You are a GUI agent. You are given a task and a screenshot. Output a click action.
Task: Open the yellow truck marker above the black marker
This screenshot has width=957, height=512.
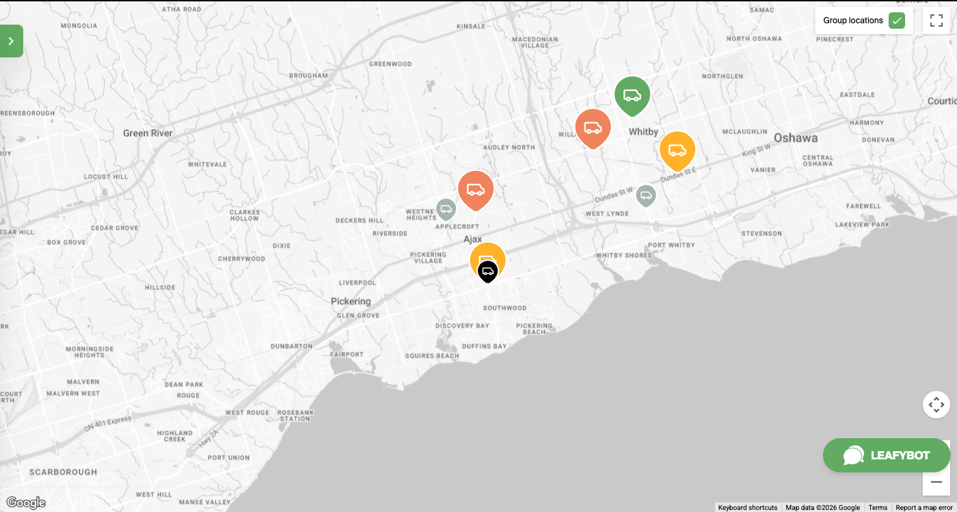487,256
